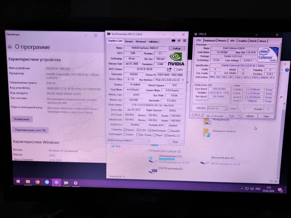Screen dimensions: 291x218
Task: Click the blue help icon in Explorer
Action: click(287, 70)
